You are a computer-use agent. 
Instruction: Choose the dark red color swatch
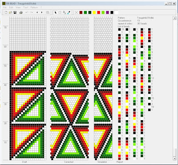point(81,12)
